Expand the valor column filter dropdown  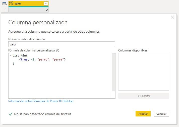tap(46, 4)
